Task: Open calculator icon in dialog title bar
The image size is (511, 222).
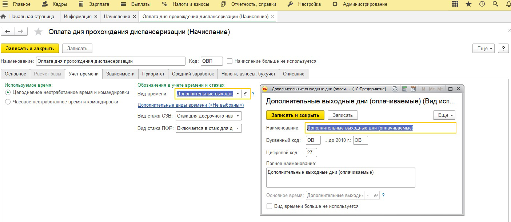Action: [404, 89]
